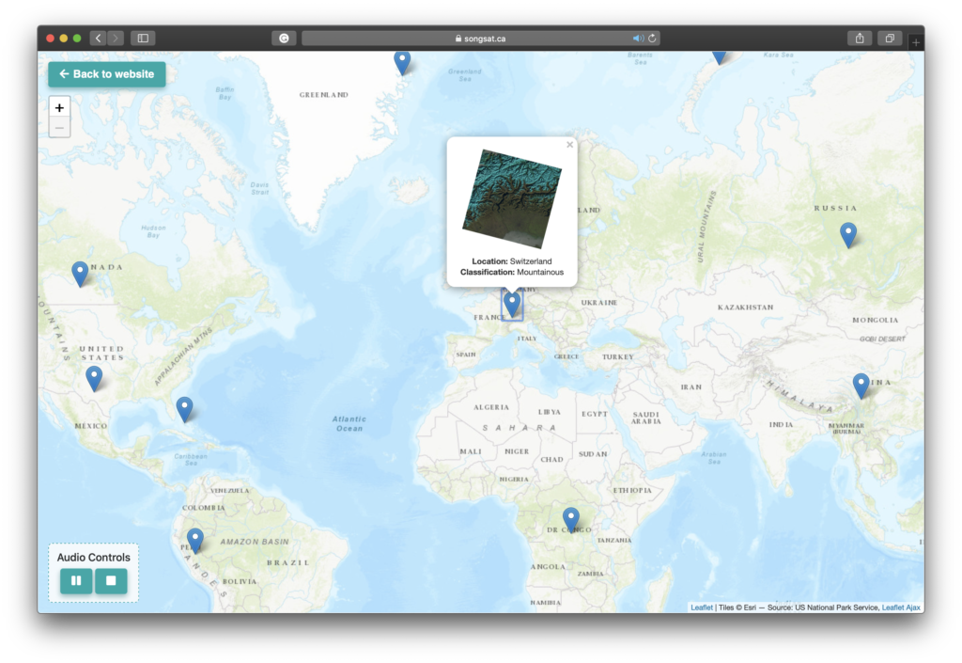Zoom out on the map
The height and width of the screenshot is (663, 962).
59,128
